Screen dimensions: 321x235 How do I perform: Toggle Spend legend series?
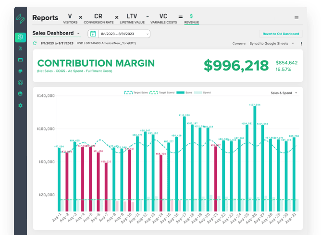click(x=202, y=93)
